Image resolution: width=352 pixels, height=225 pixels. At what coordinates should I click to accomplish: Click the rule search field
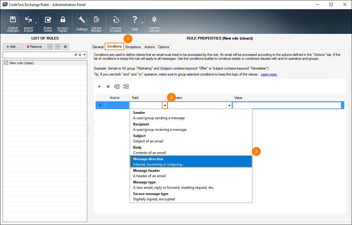[38, 55]
